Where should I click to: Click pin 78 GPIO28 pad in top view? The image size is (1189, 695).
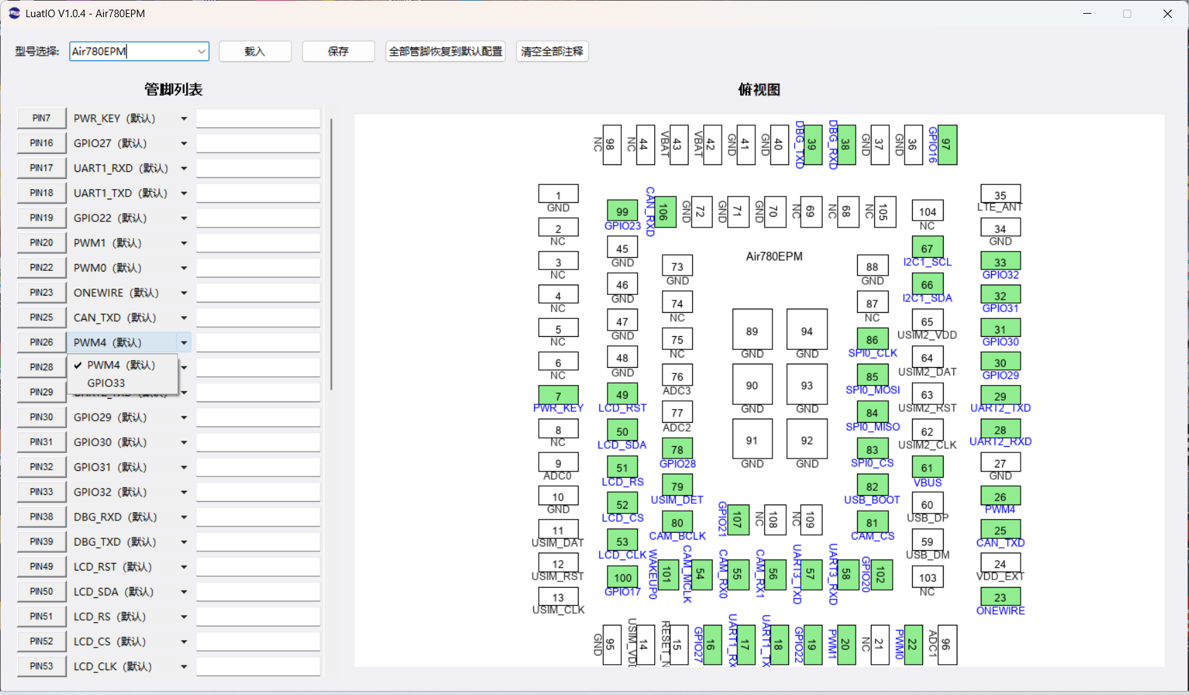pyautogui.click(x=677, y=450)
